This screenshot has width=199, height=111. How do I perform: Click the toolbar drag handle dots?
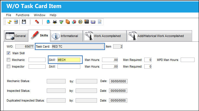point(5,22)
